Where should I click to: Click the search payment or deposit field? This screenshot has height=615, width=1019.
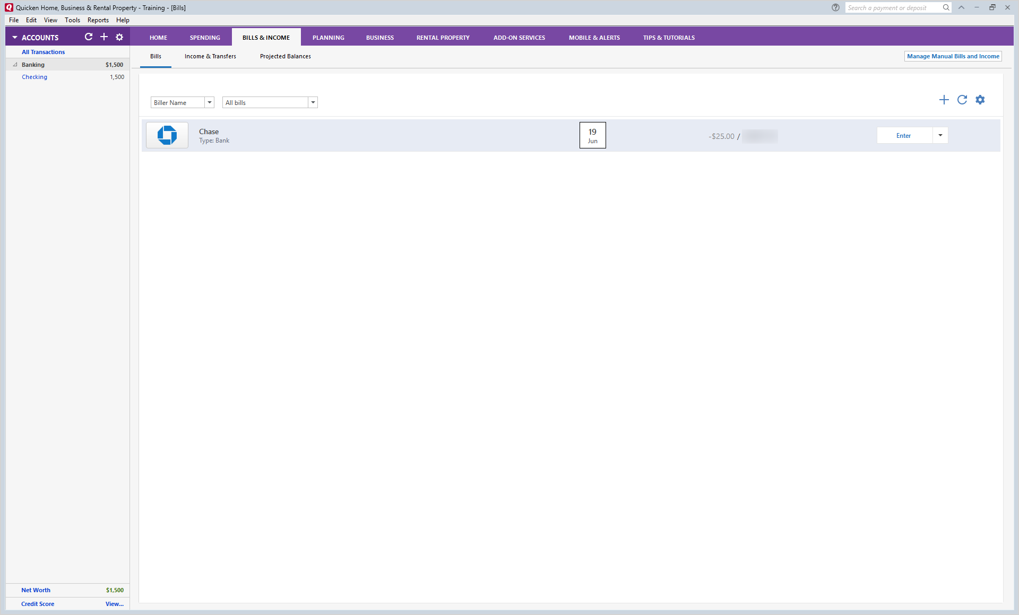tap(893, 7)
